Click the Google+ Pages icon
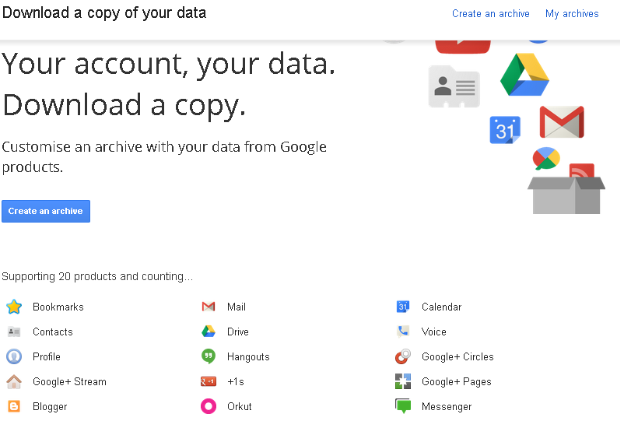631x421 pixels. [403, 381]
